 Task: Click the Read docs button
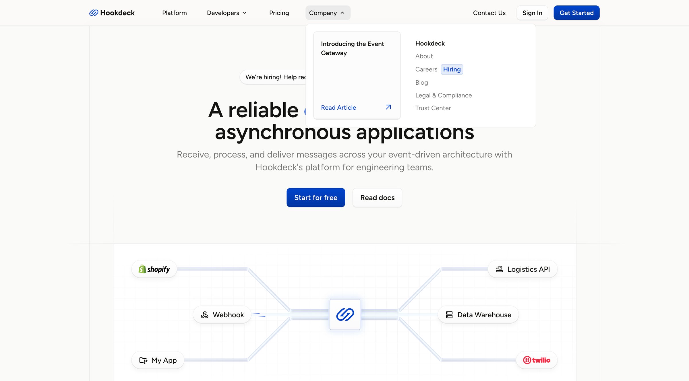coord(377,198)
